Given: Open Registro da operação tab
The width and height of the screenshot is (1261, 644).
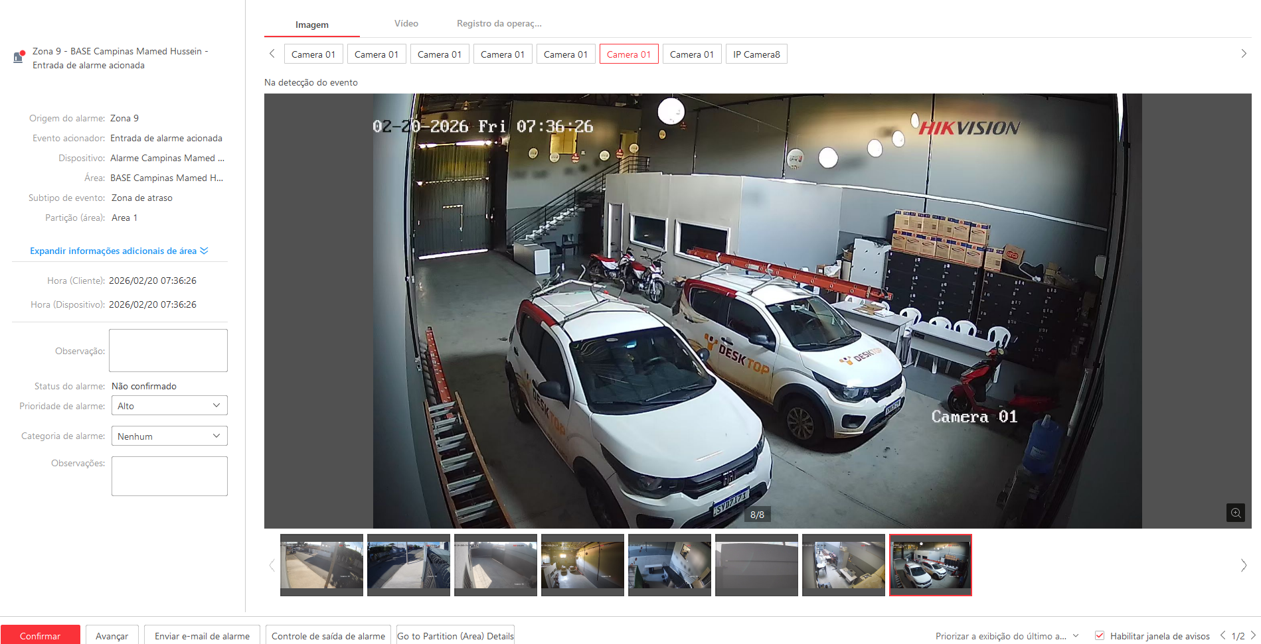Looking at the screenshot, I should pos(499,24).
